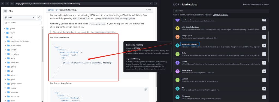The image size is (279, 102).
Task: Open the gitlab folder
Action: [13, 79]
